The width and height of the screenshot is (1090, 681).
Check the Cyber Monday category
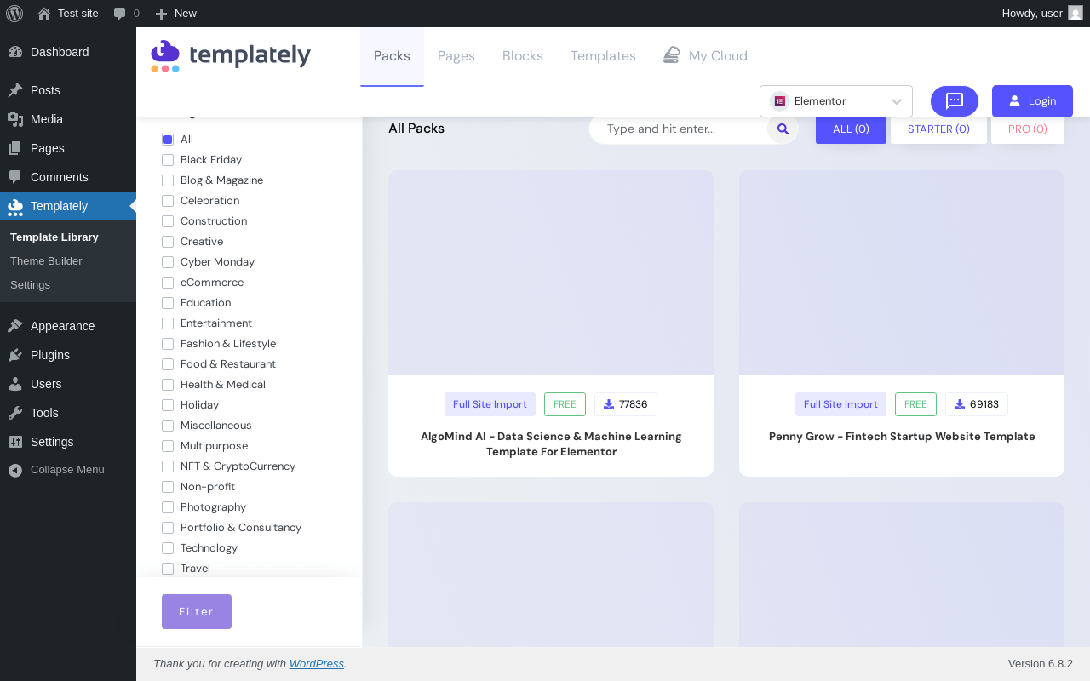click(168, 262)
